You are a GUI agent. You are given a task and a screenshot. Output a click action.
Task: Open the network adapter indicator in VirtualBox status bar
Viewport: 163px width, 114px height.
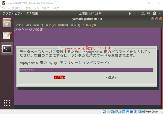[x=116, y=112]
